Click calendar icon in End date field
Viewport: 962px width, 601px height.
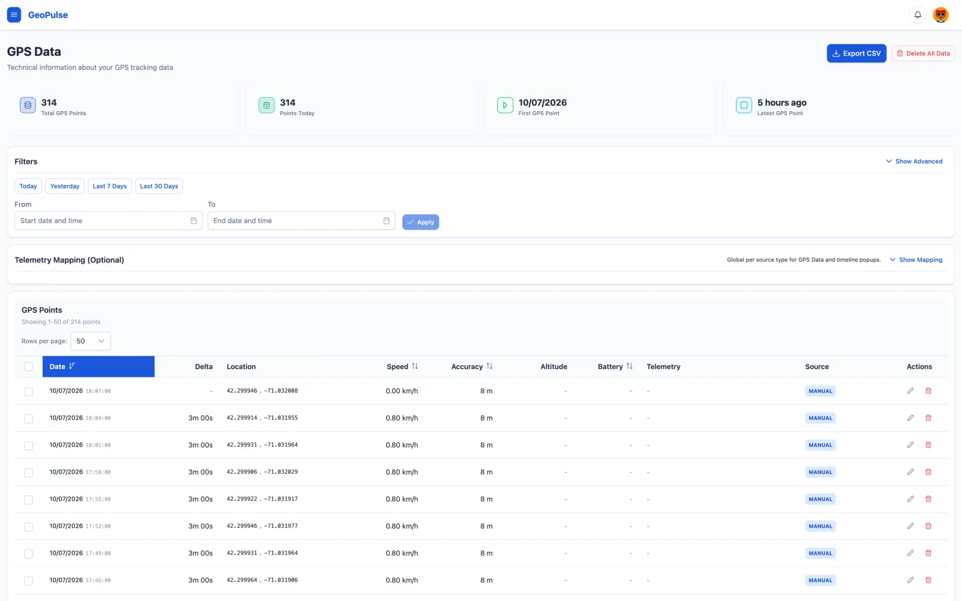coord(387,221)
